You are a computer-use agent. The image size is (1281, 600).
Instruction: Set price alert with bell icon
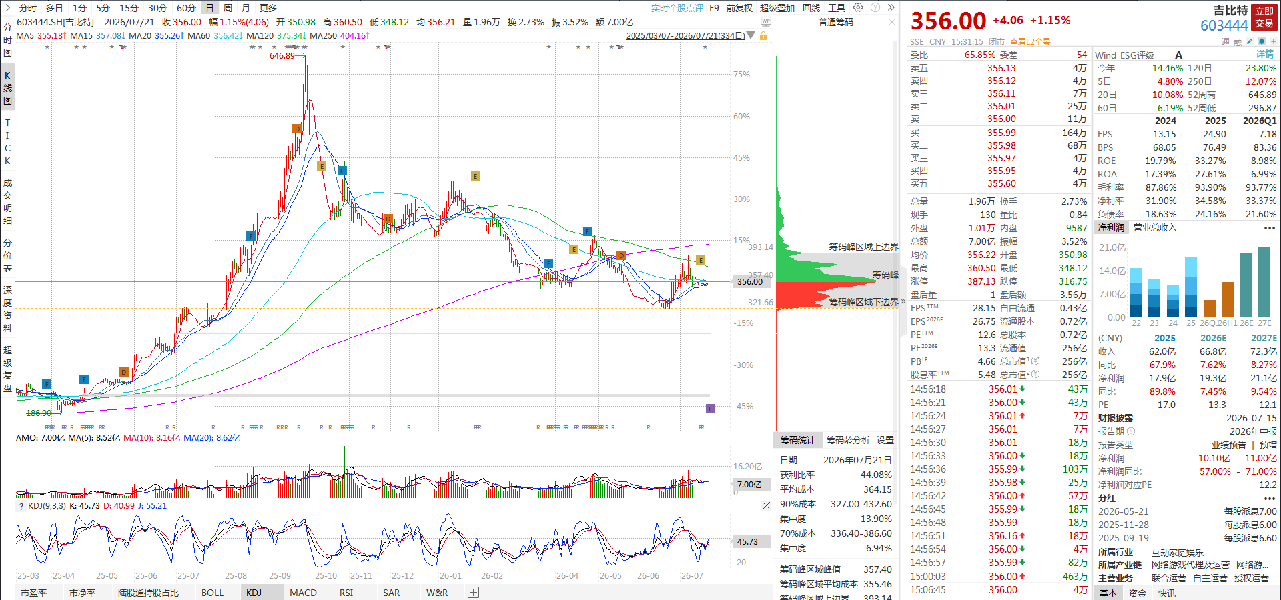click(1262, 41)
